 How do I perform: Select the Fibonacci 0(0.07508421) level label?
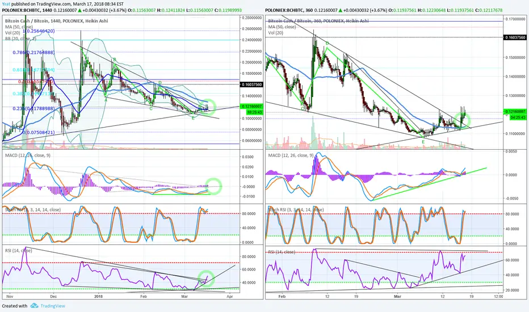[39, 133]
